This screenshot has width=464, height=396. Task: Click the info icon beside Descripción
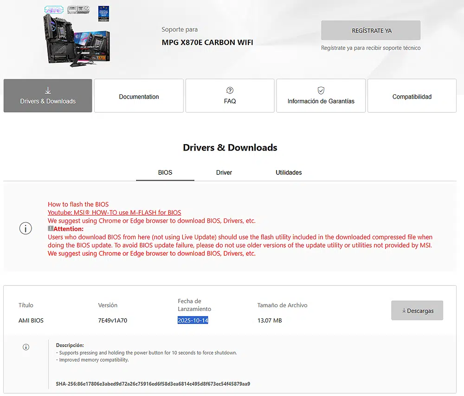coord(26,347)
